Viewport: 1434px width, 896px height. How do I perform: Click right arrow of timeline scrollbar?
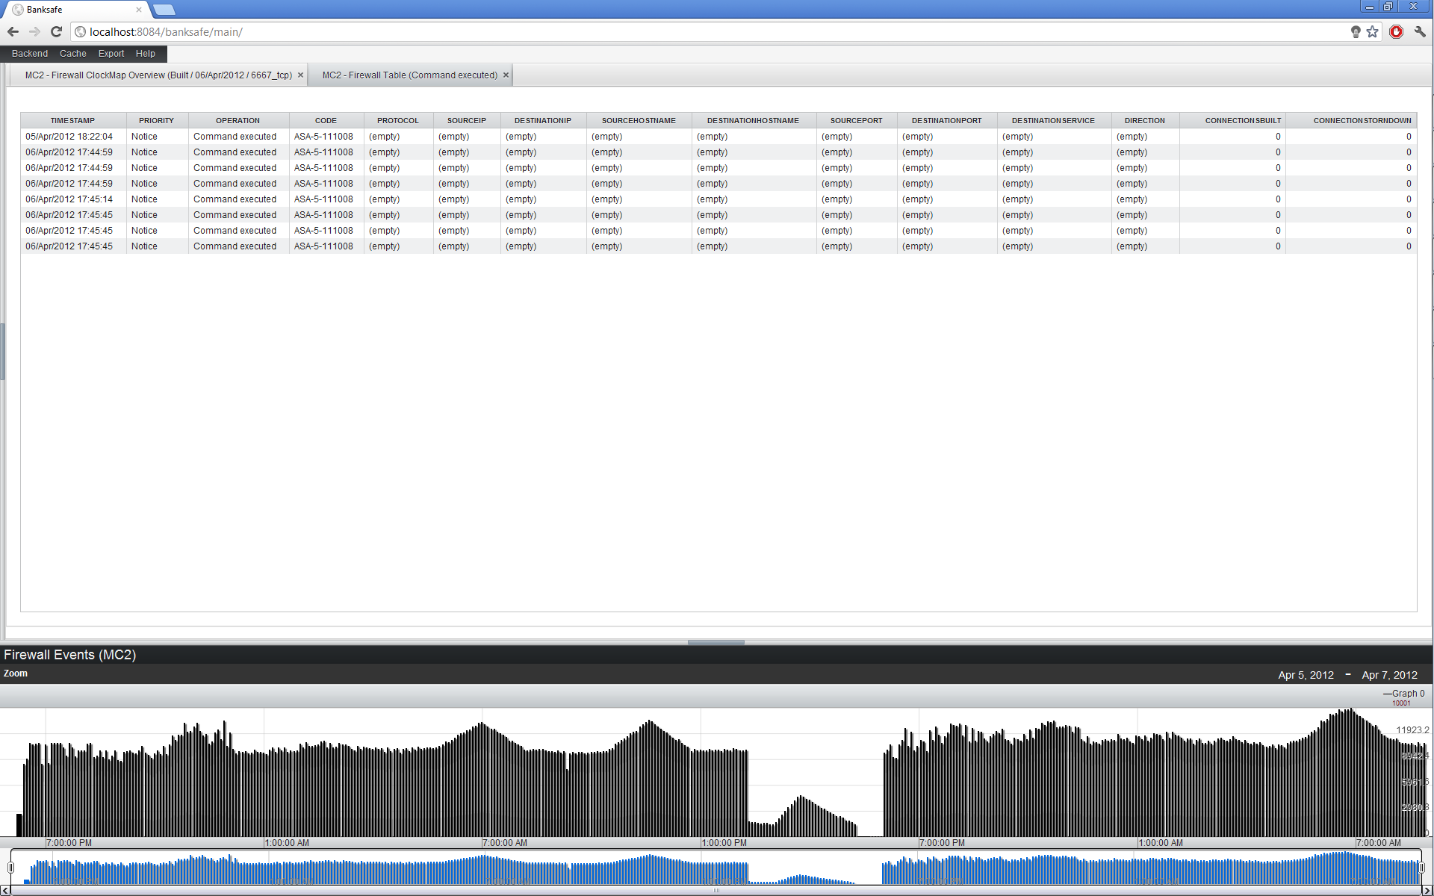tap(1427, 890)
